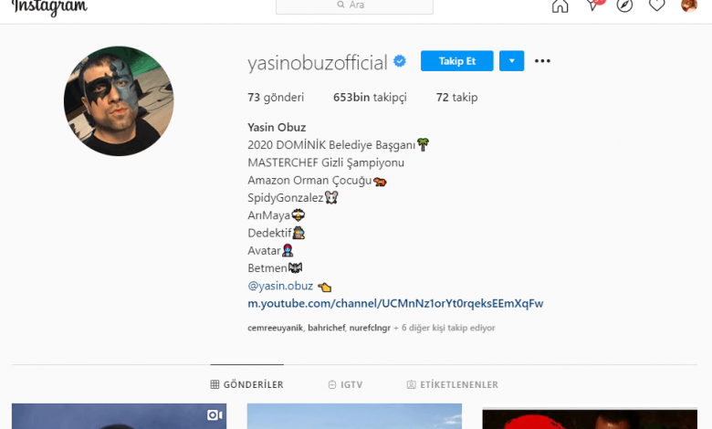Image resolution: width=712 pixels, height=429 pixels.
Task: Open the first video post thumbnail
Action: 119,416
